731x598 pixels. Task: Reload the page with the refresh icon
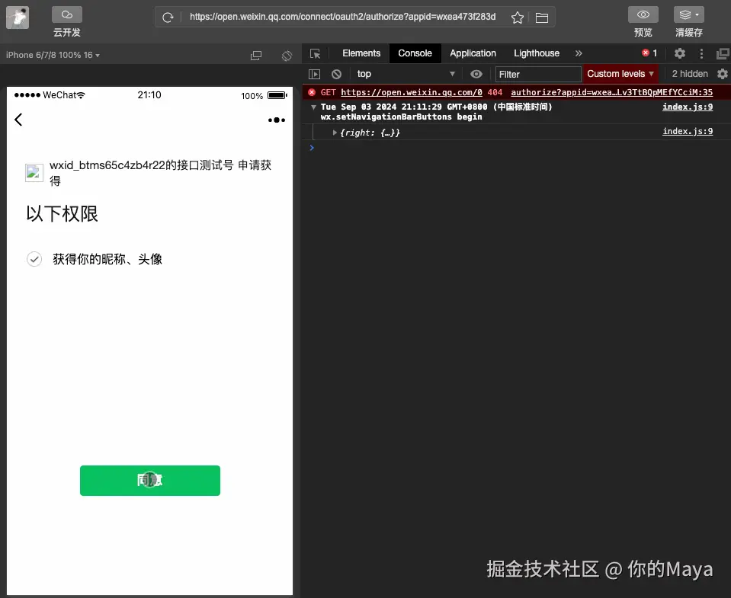point(168,17)
